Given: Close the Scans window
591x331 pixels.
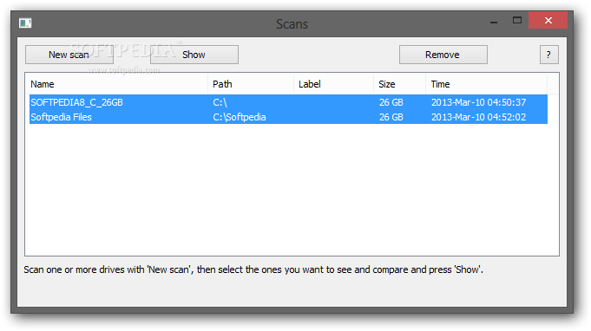Looking at the screenshot, I should point(548,20).
